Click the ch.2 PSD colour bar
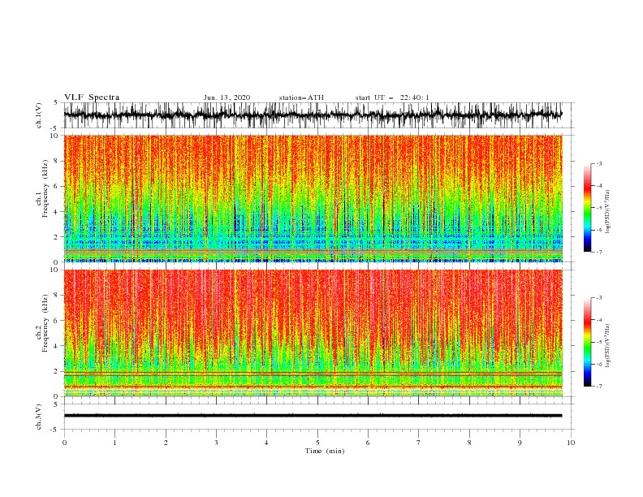643x497 pixels. coord(587,342)
